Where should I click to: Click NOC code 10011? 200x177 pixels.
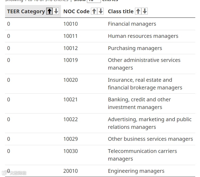pos(71,36)
